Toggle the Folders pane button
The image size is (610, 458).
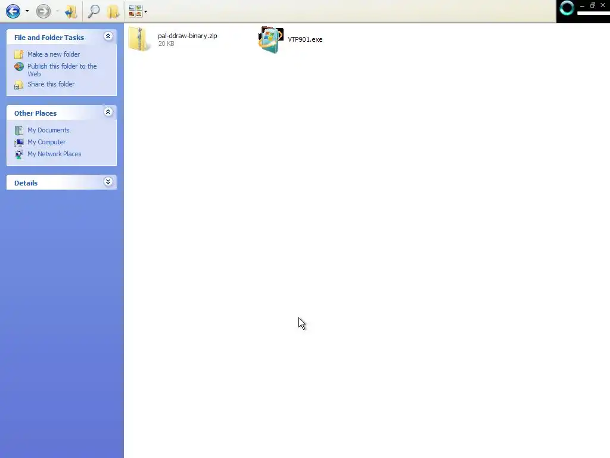tap(113, 11)
